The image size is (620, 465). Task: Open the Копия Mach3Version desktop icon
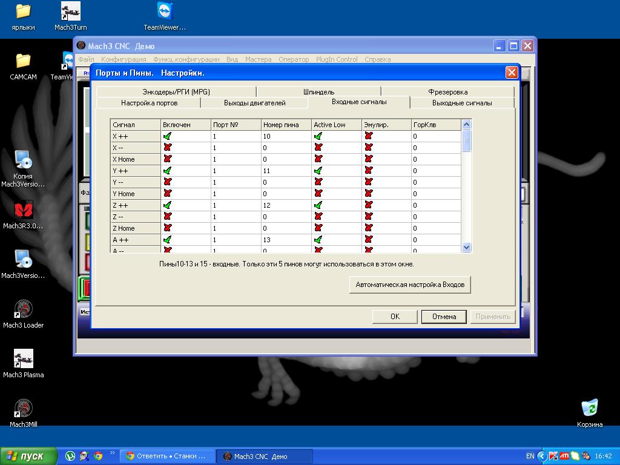click(x=23, y=169)
